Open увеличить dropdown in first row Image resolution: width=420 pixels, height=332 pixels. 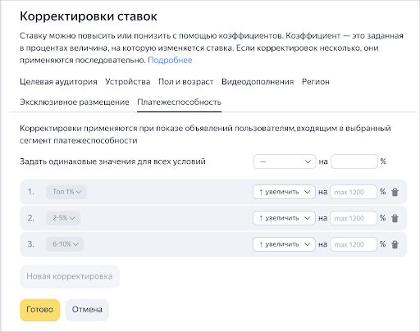coord(284,192)
